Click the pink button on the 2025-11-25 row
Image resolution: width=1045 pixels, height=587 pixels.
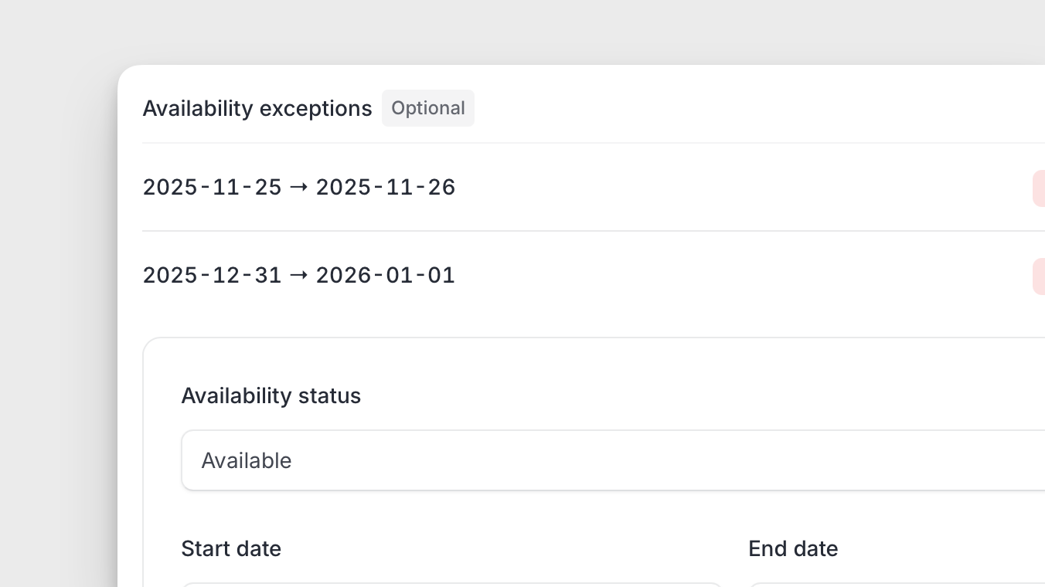(1039, 188)
